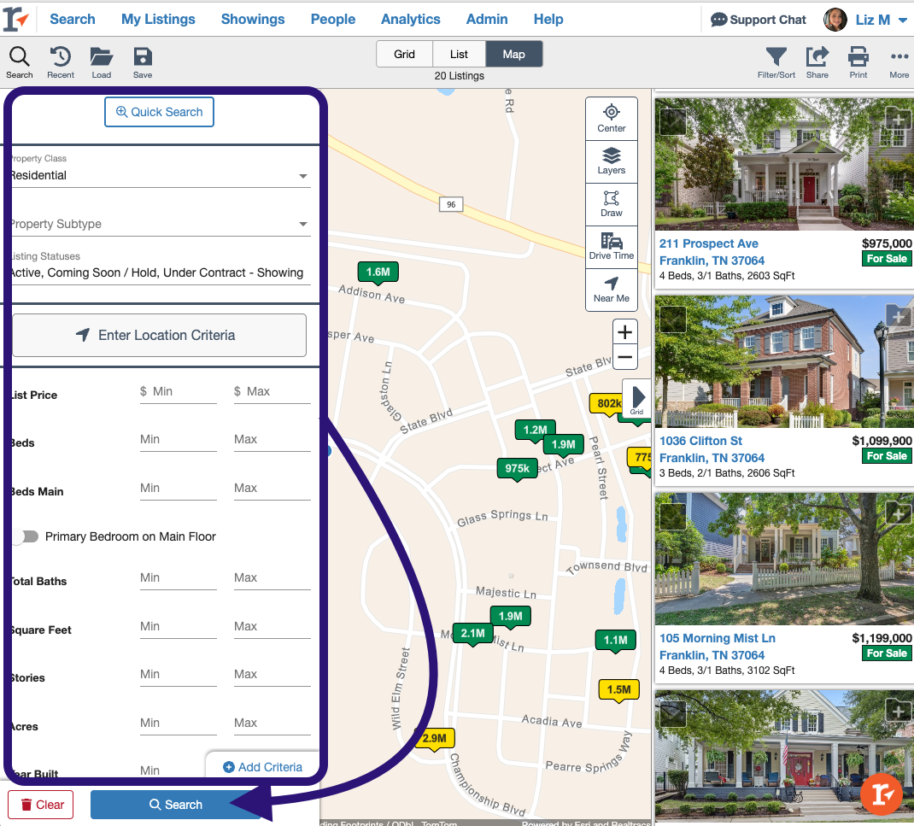Image resolution: width=914 pixels, height=826 pixels.
Task: Click the Near Me map tool
Action: pyautogui.click(x=612, y=290)
